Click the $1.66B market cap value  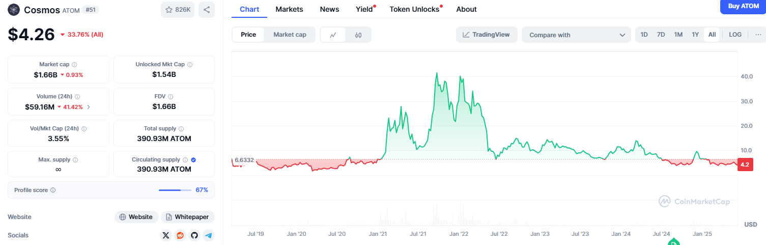pos(45,75)
